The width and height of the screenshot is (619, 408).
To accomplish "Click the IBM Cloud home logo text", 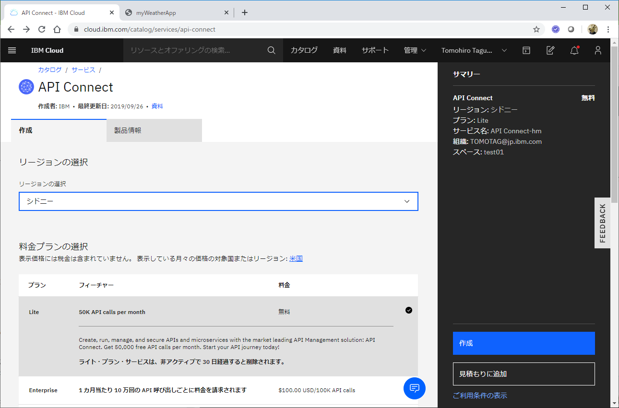I will [47, 50].
